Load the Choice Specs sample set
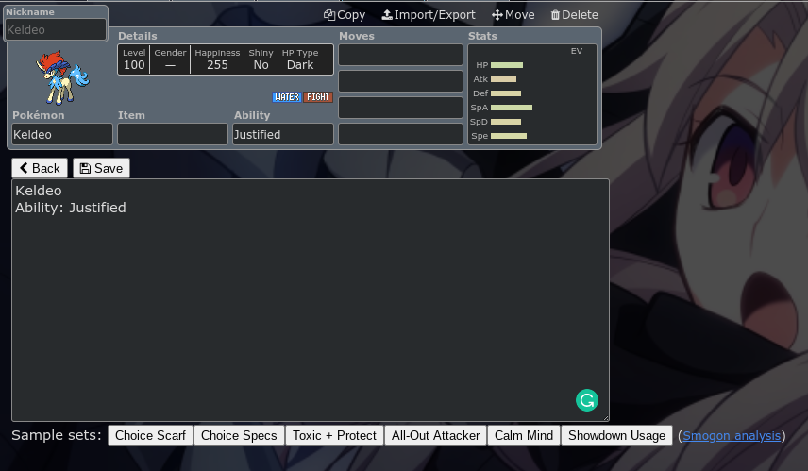The width and height of the screenshot is (808, 471). (x=239, y=435)
